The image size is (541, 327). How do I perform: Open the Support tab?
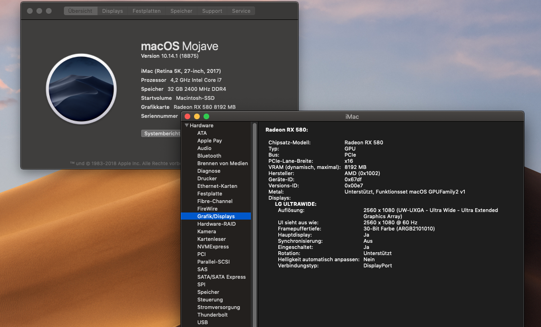212,11
